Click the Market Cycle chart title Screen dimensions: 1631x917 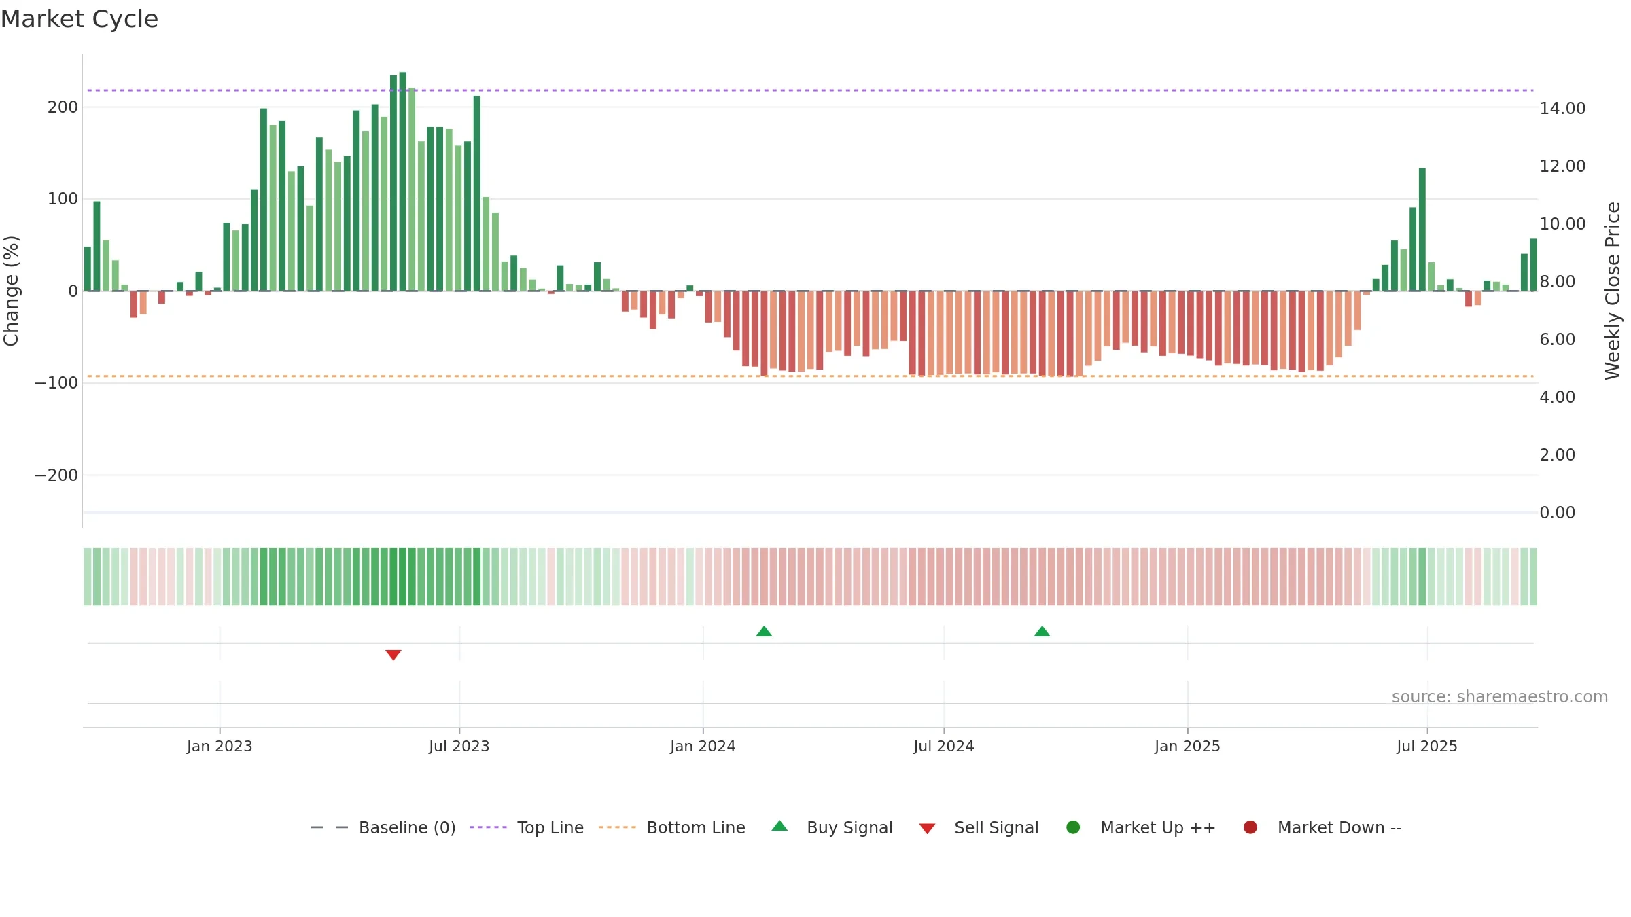click(80, 19)
